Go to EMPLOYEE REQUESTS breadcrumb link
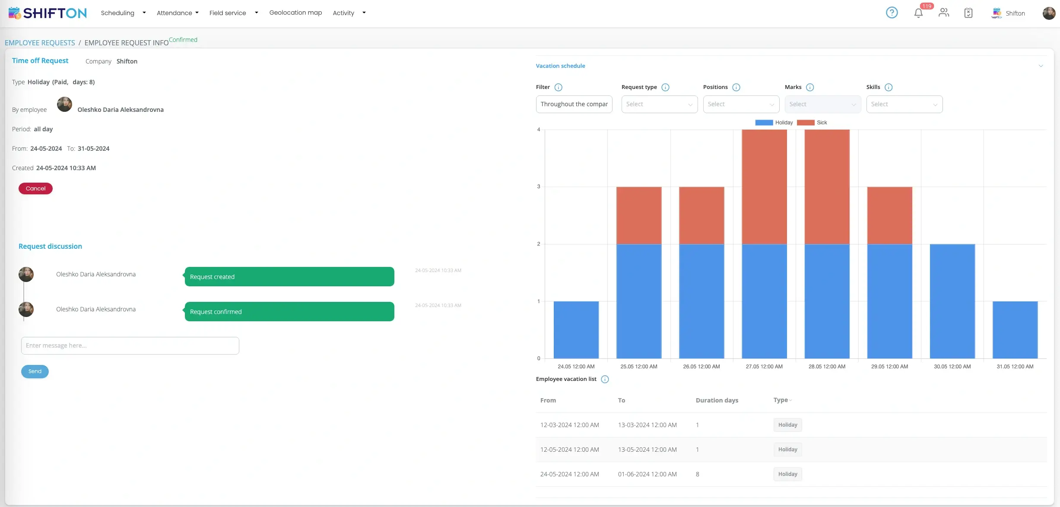This screenshot has height=507, width=1060. [40, 43]
